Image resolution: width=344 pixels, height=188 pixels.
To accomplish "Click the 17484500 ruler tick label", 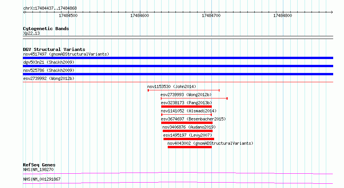I will tap(68, 15).
